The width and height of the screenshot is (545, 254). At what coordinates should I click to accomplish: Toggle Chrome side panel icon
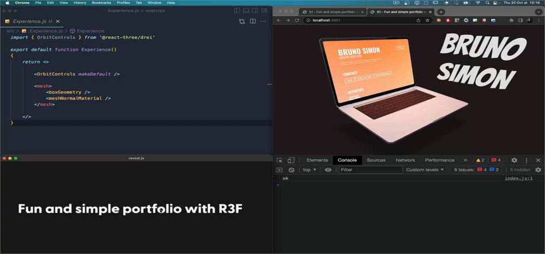pyautogui.click(x=520, y=21)
